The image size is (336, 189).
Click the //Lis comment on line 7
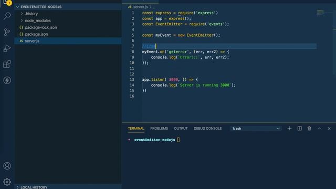149,46
